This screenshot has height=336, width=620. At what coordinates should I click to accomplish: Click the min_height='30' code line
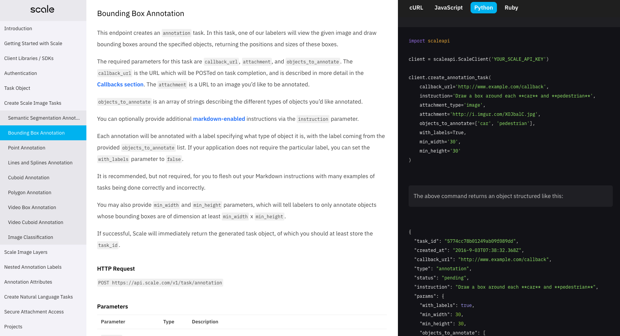(x=440, y=151)
